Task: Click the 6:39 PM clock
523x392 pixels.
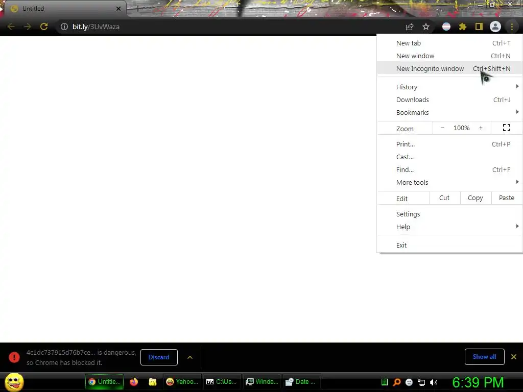Action: [x=478, y=382]
